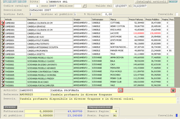Click the edit icon for row CAMI0003
This screenshot has width=180, height=119.
click(3, 47)
